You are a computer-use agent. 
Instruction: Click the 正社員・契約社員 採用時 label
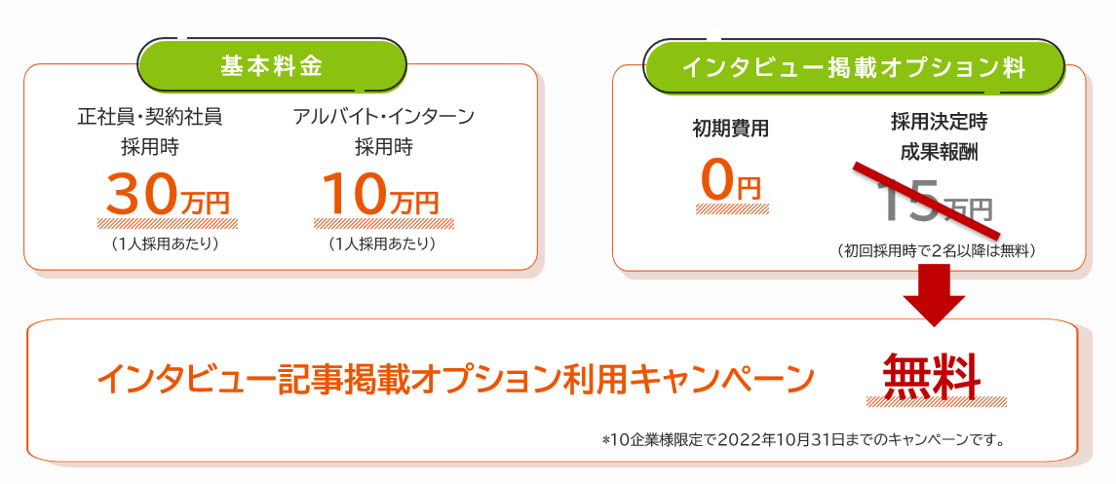(149, 132)
